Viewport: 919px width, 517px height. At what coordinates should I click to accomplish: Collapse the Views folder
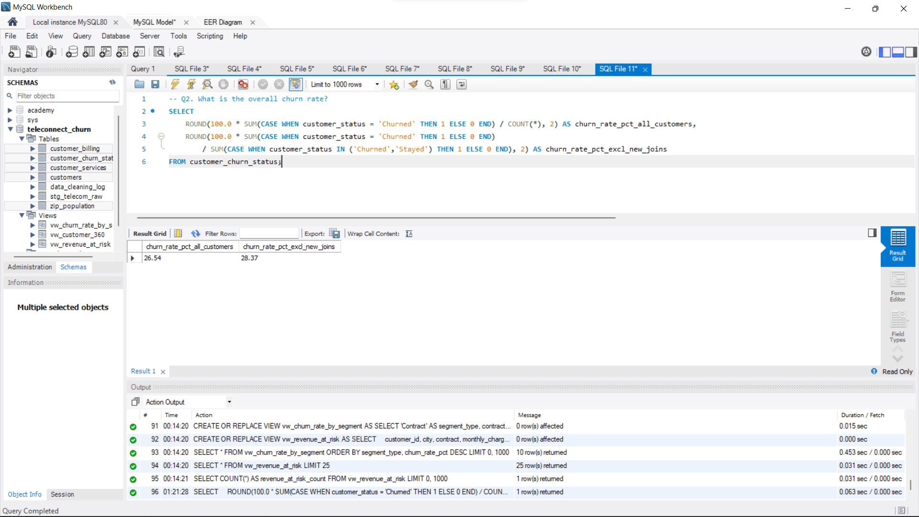coord(22,215)
